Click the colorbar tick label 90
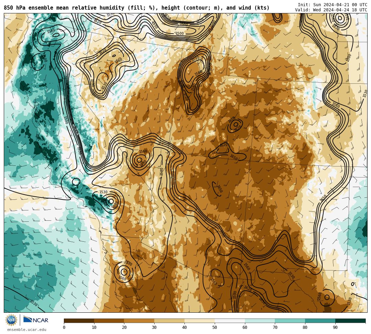This screenshot has height=334, width=371. [x=335, y=327]
